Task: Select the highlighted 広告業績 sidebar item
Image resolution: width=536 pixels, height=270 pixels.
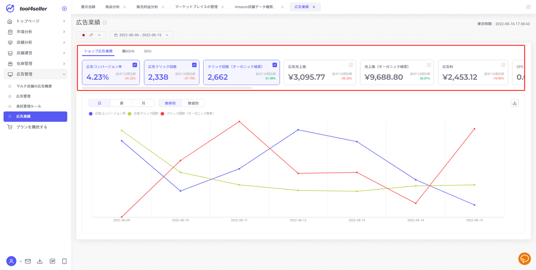Action: point(35,116)
